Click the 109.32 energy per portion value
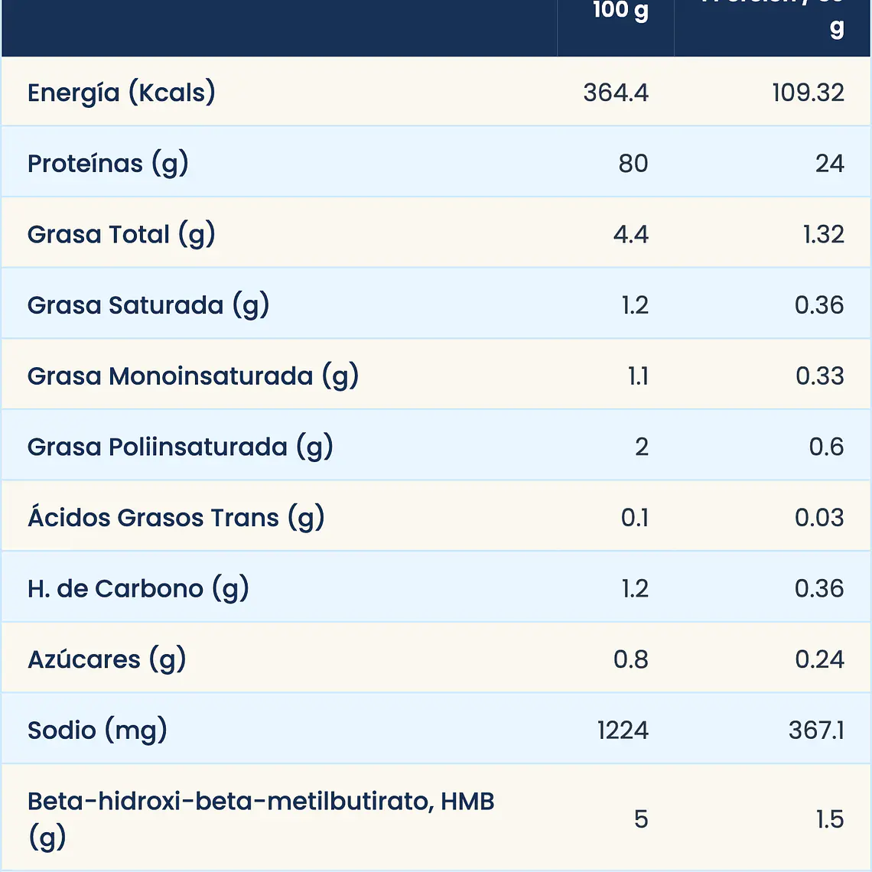872x872 pixels. click(808, 93)
